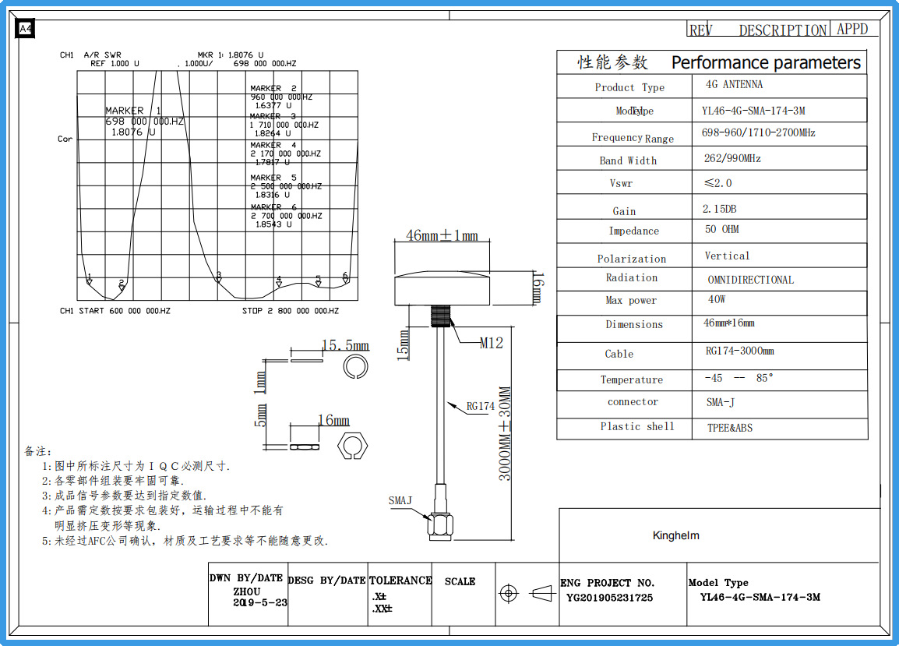Viewport: 899px width, 646px height.
Task: Click the '2019-5-23' drawing date
Action: 259,602
